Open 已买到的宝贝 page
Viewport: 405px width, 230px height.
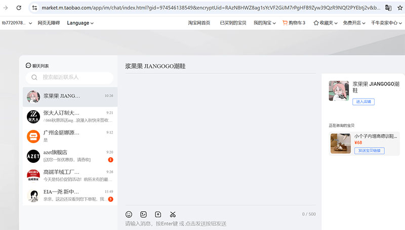233,23
